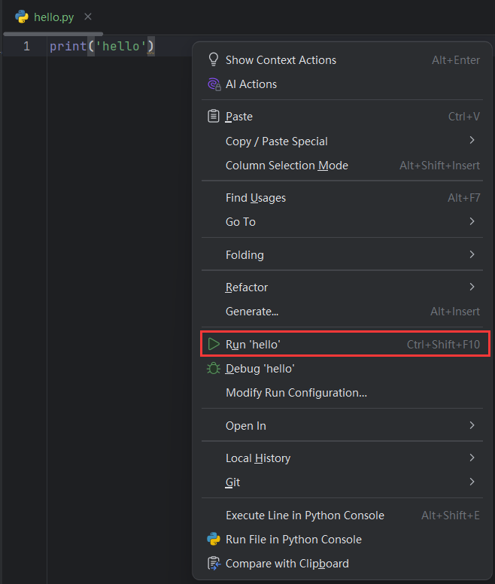Click the Debug 'hello' bug icon

pyautogui.click(x=214, y=369)
